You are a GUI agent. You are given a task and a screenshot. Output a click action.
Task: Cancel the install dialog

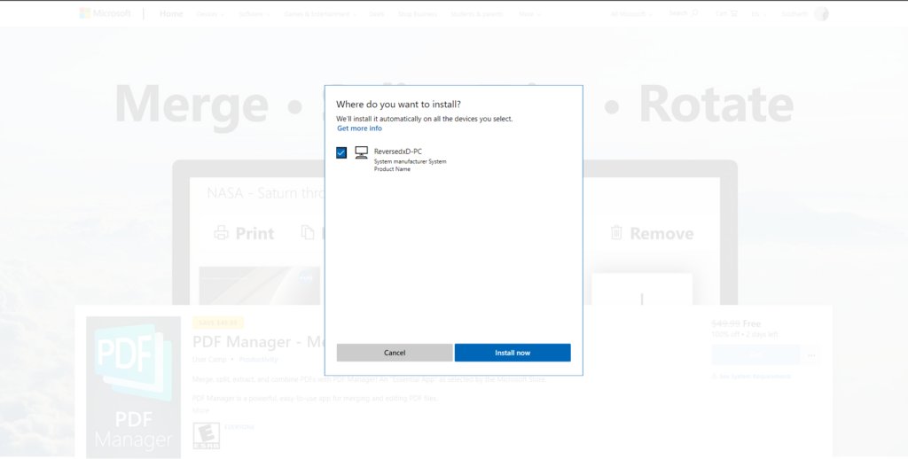pos(395,353)
